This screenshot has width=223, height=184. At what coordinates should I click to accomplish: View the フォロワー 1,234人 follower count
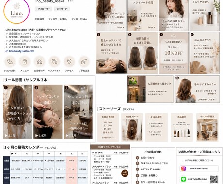point(58,19)
